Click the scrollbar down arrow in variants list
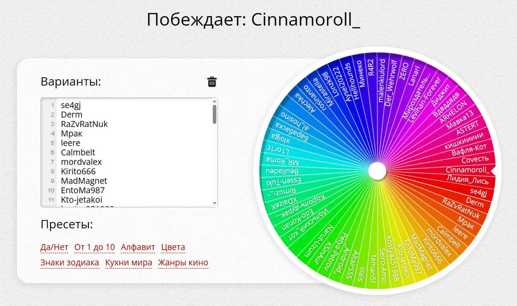The height and width of the screenshot is (306, 517). coord(214,203)
